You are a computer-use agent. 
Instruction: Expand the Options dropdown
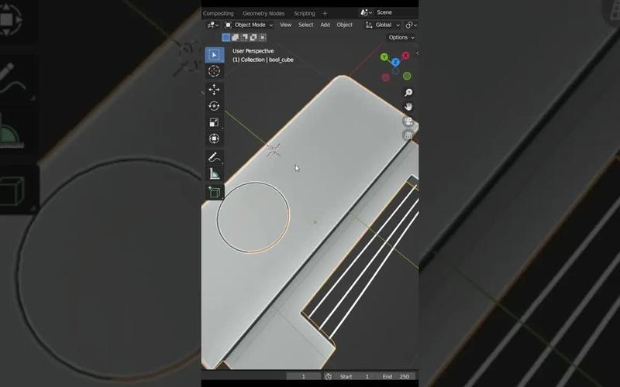(x=401, y=37)
